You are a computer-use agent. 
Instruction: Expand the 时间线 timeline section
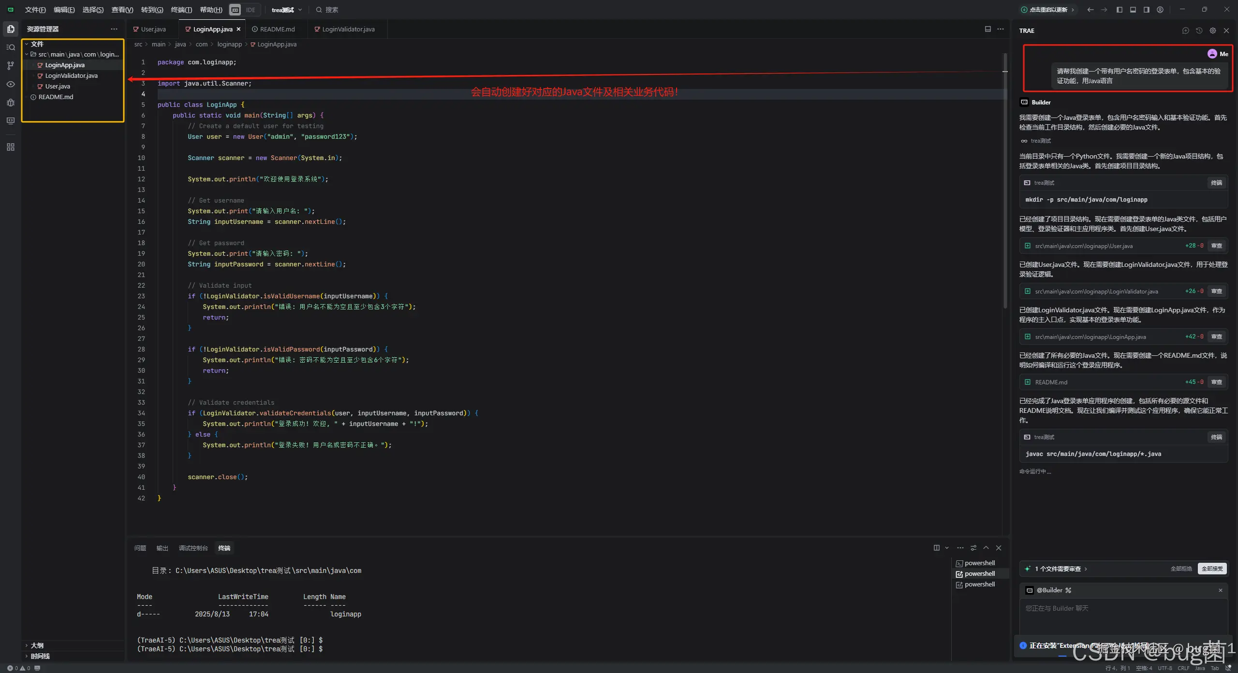click(x=40, y=656)
